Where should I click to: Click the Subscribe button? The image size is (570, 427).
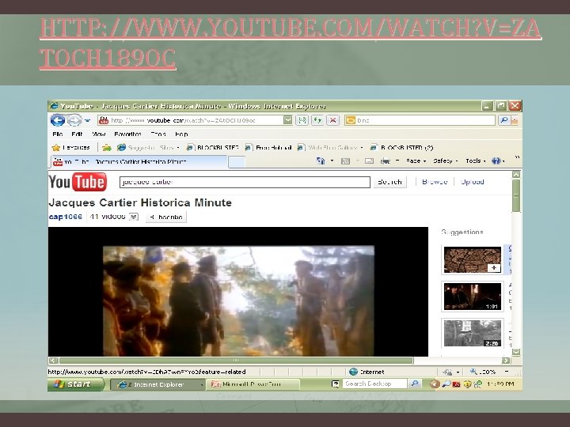(166, 217)
